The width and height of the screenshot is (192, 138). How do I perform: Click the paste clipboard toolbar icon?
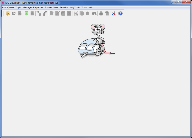point(88,13)
